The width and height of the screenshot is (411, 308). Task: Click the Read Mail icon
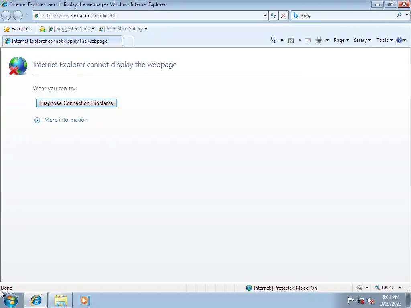tap(308, 40)
